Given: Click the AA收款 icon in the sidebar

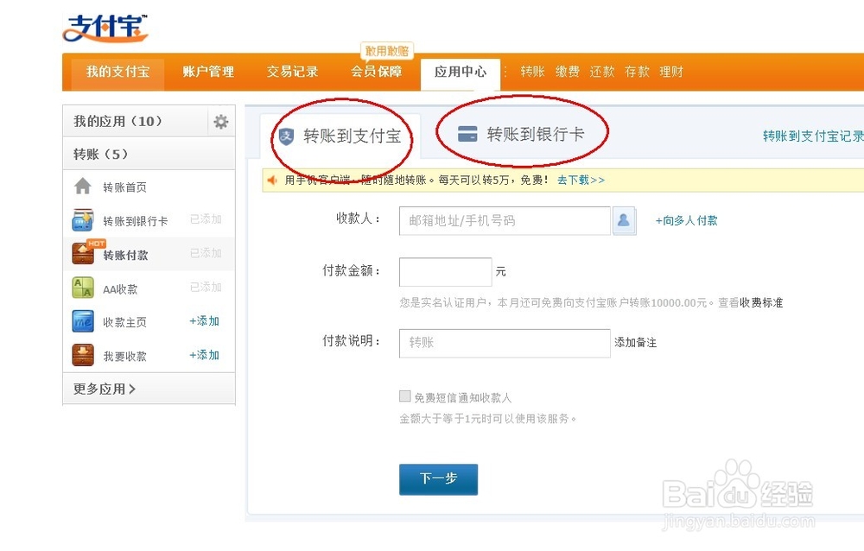Looking at the screenshot, I should (x=83, y=287).
